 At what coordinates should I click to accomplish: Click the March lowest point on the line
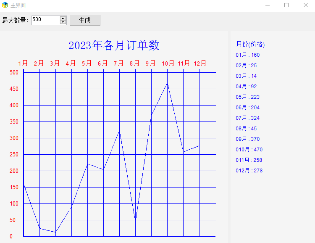(55, 232)
